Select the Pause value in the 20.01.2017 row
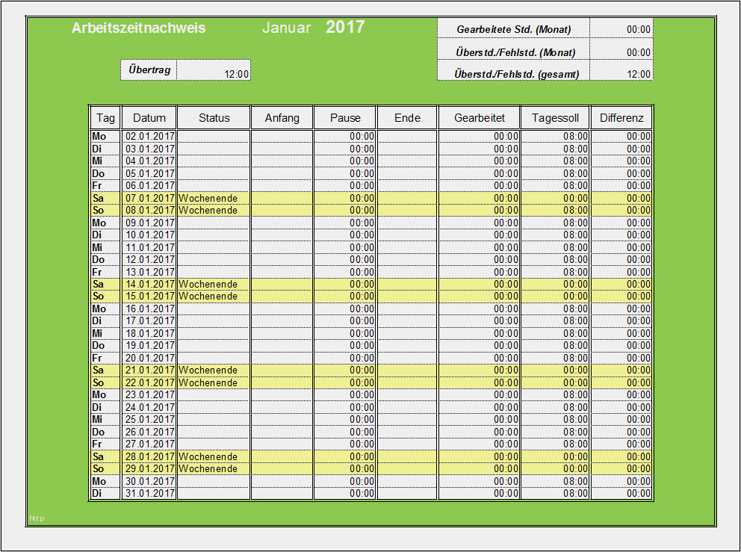 345,358
